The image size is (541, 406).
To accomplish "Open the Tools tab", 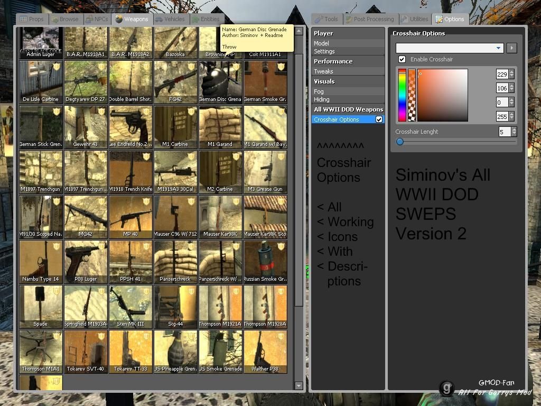I will 327,19.
